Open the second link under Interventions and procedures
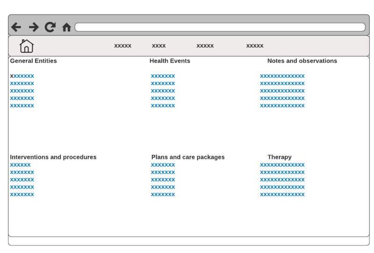The height and width of the screenshot is (253, 374). tap(22, 172)
